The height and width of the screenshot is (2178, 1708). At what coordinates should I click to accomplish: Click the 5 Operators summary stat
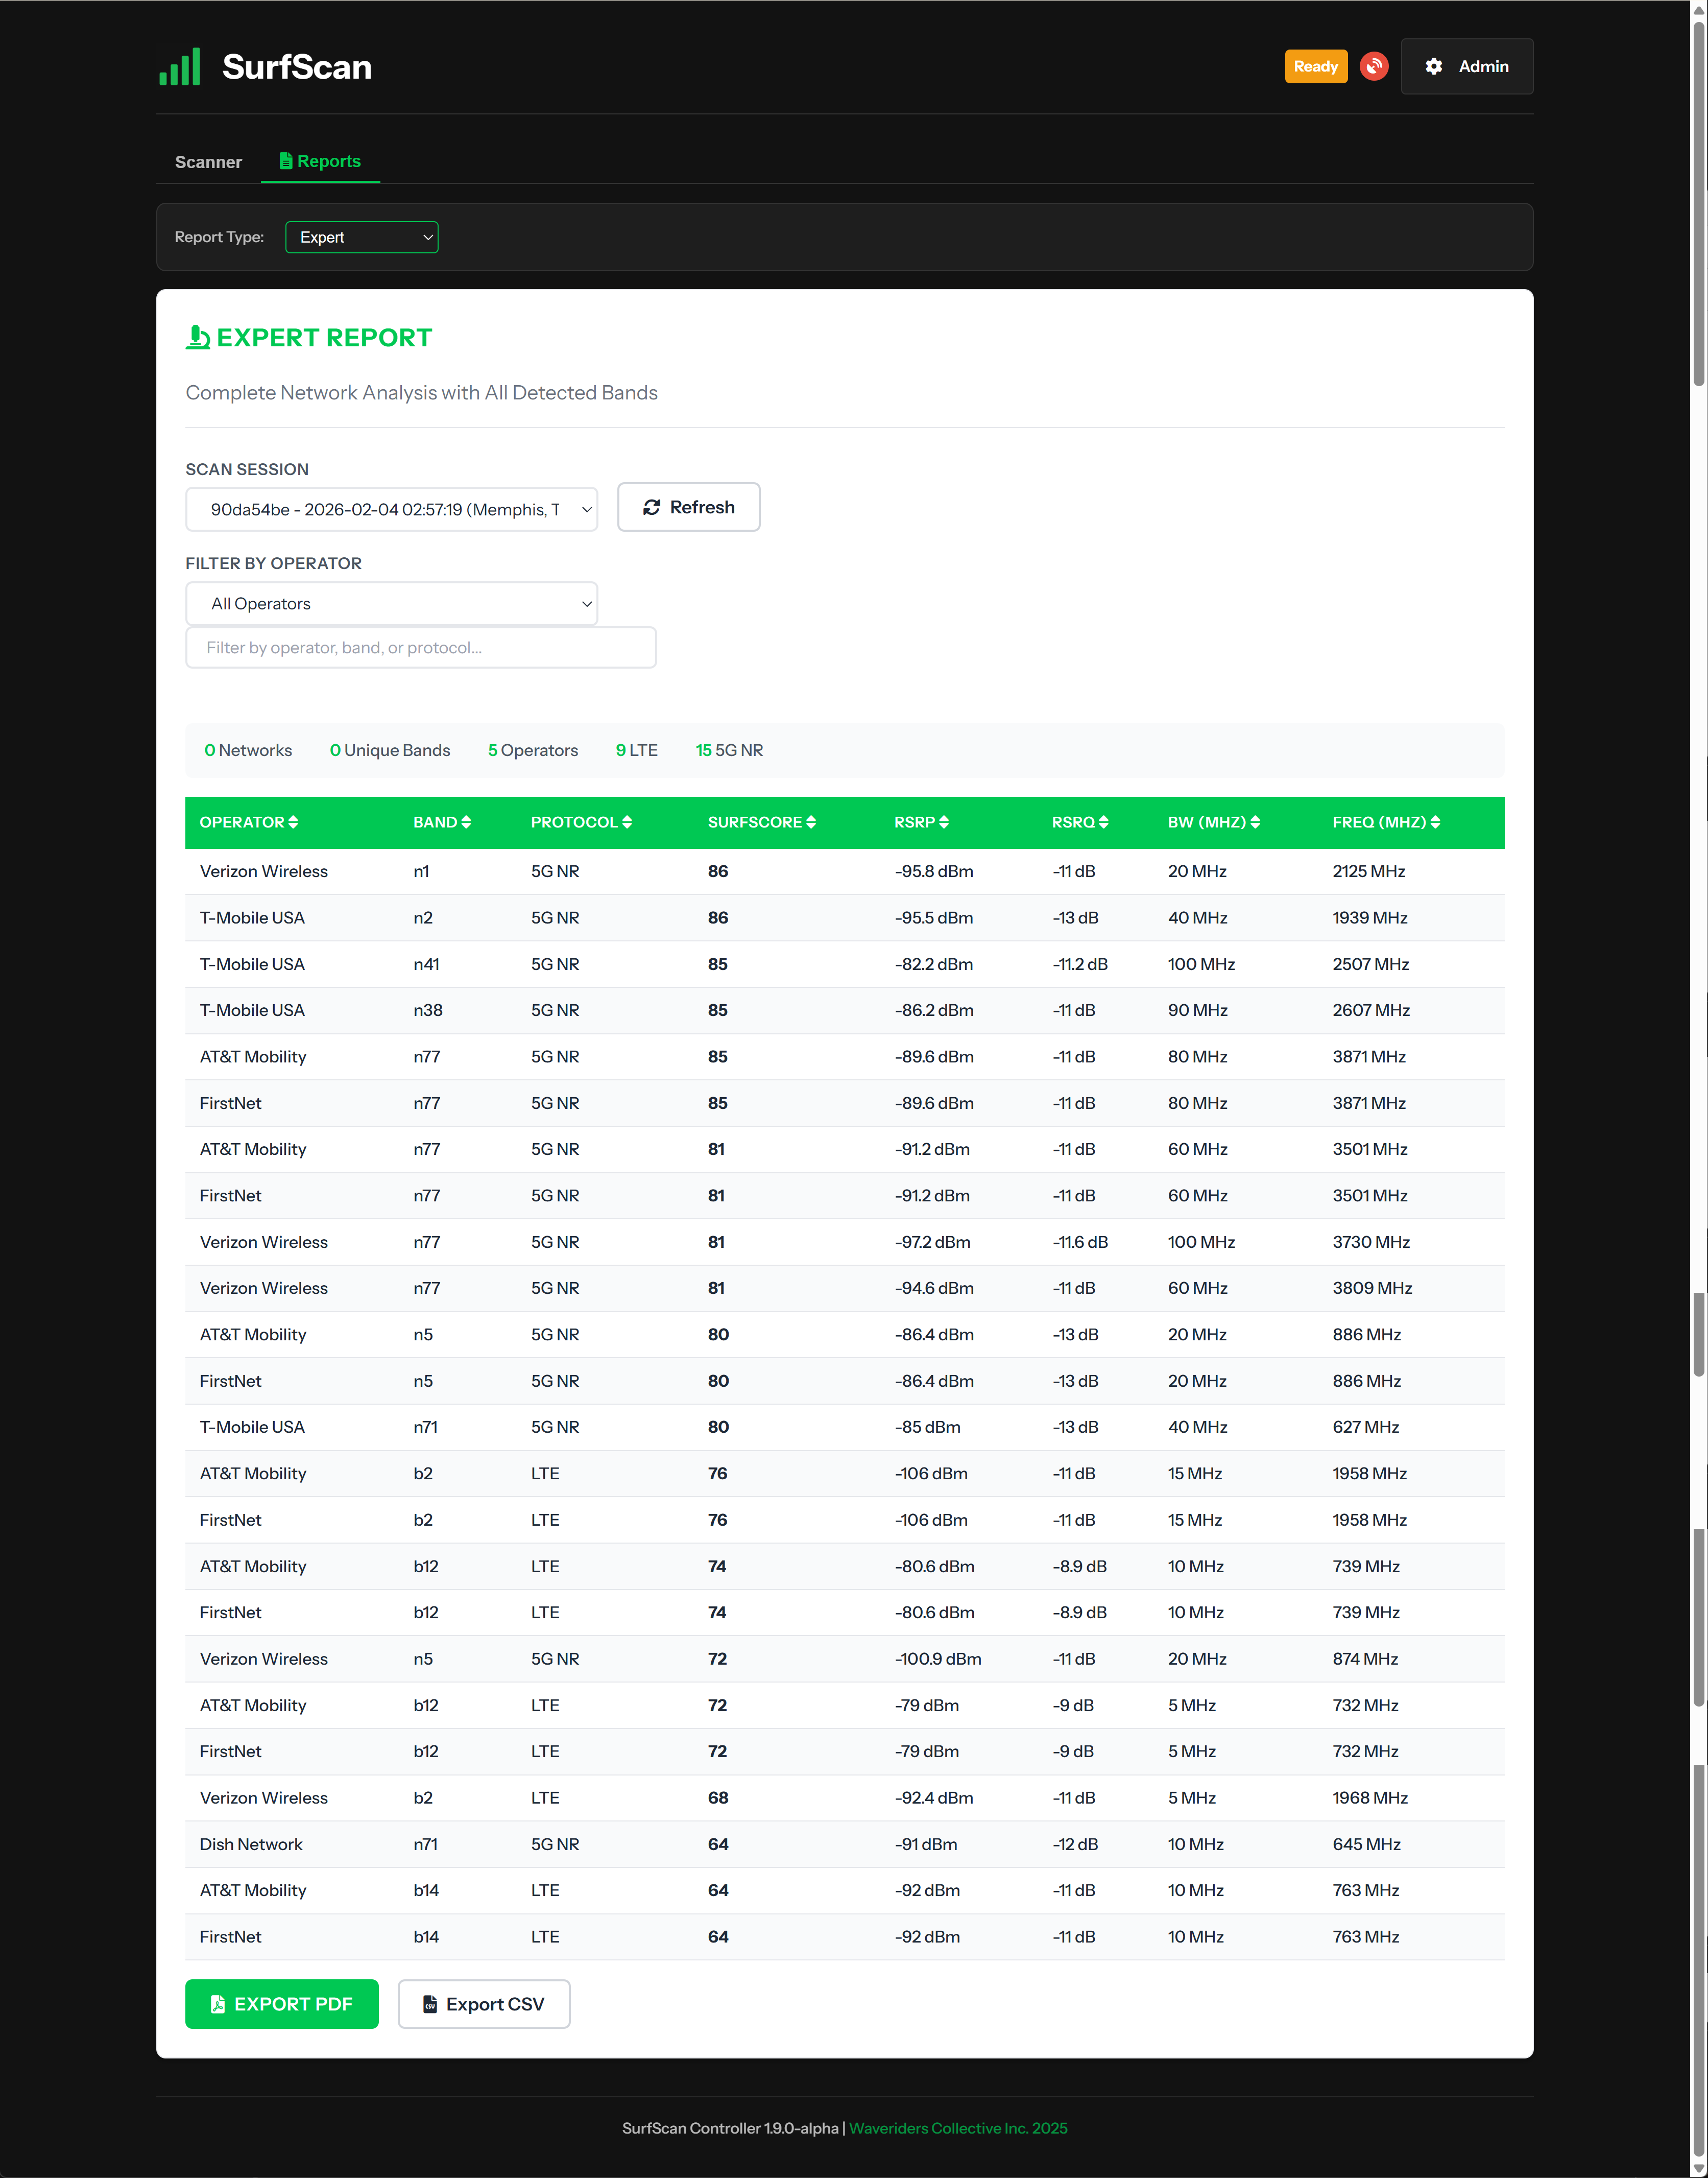533,750
